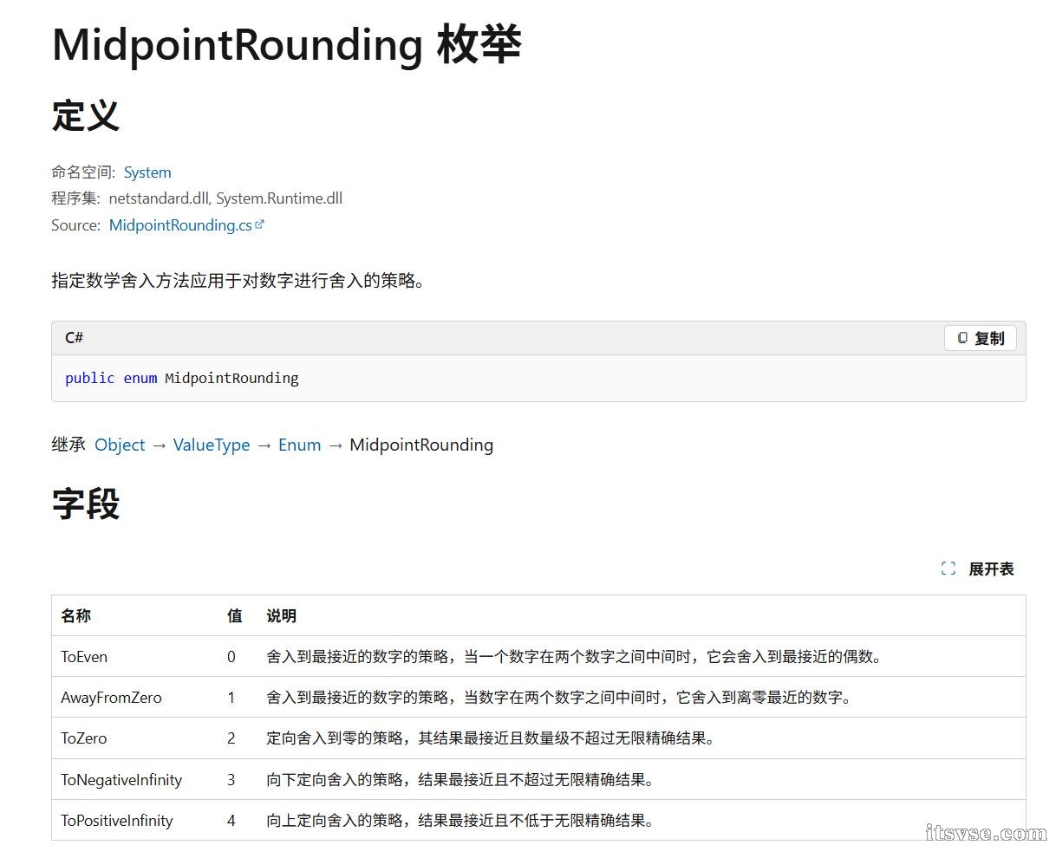Select the ToZero field name
This screenshot has width=1056, height=858.
click(x=84, y=738)
